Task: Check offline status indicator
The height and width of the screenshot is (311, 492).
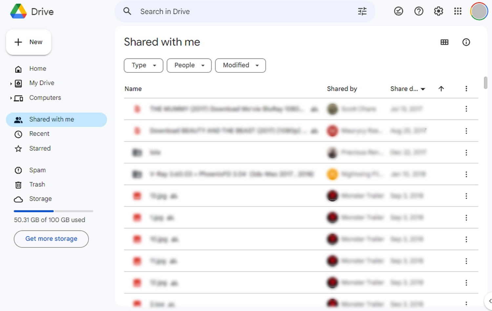Action: tap(398, 11)
